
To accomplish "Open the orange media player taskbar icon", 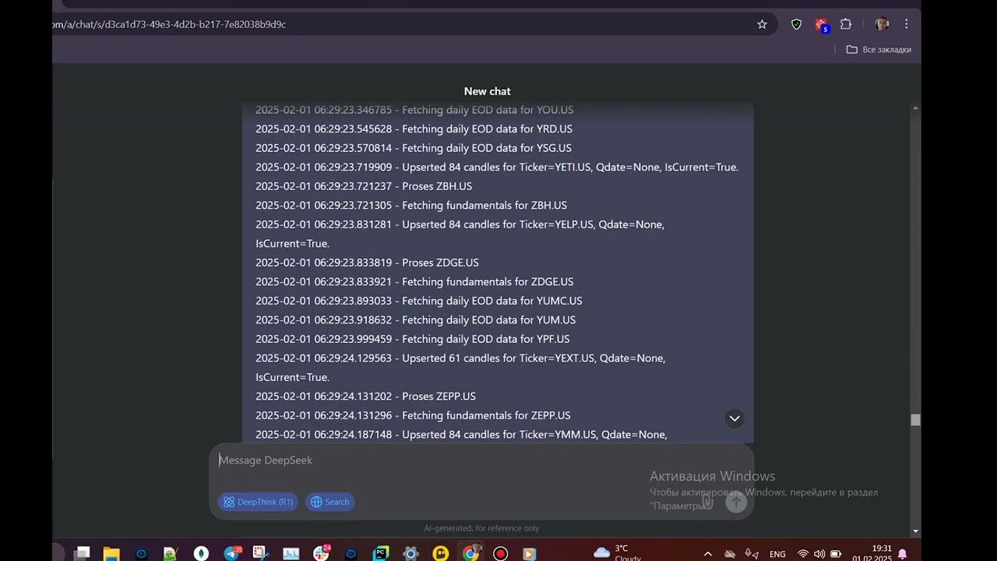I will (530, 554).
